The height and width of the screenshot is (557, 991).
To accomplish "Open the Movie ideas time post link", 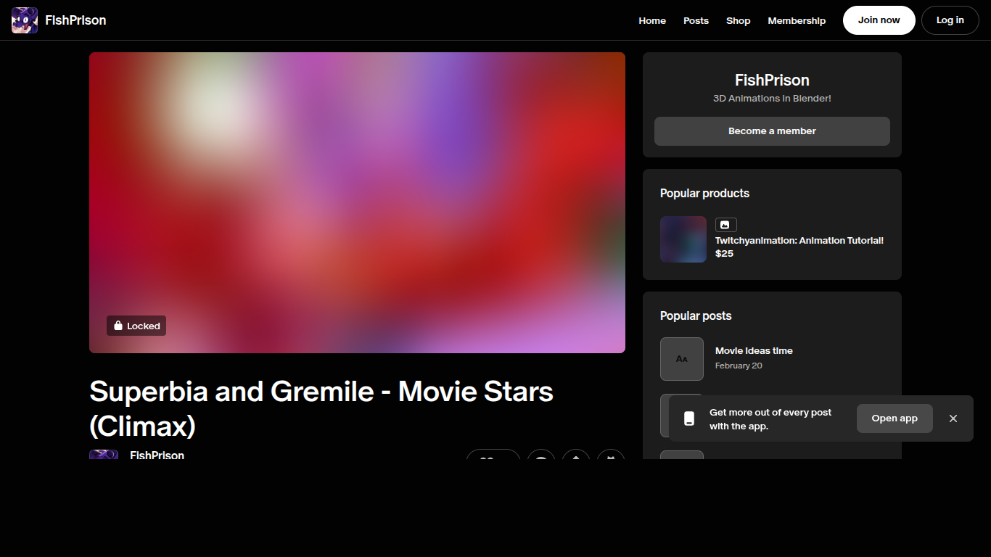I will (753, 351).
